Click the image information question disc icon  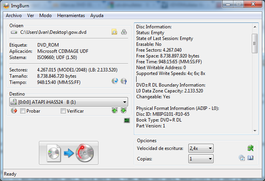coord(124,81)
